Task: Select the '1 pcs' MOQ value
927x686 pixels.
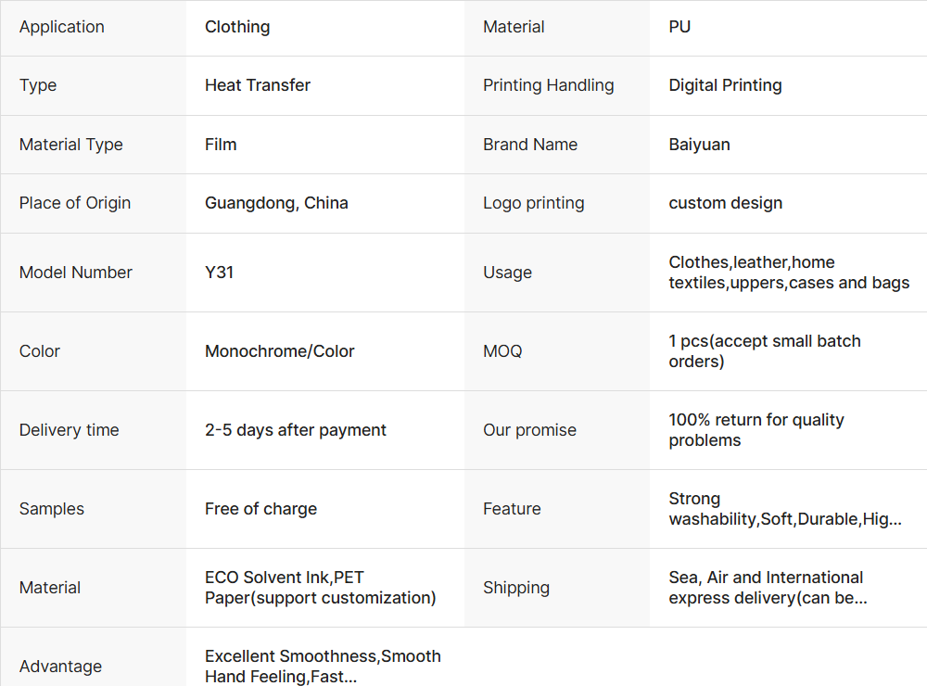Action: [764, 351]
